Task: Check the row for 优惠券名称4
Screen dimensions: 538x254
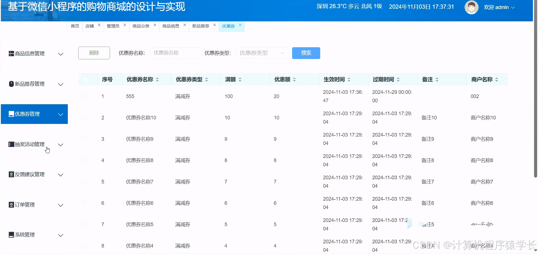Action: point(84,246)
